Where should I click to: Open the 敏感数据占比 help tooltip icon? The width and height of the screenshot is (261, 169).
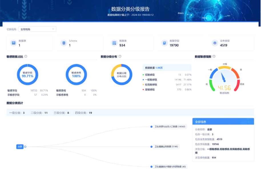click(x=25, y=56)
